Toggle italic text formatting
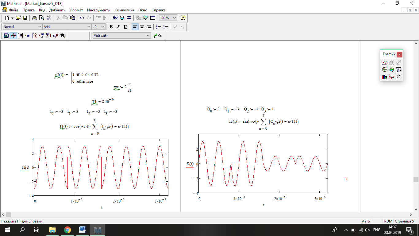 [x=118, y=27]
